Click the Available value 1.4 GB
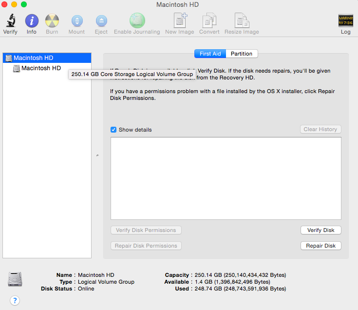The width and height of the screenshot is (358, 310). pyautogui.click(x=232, y=282)
